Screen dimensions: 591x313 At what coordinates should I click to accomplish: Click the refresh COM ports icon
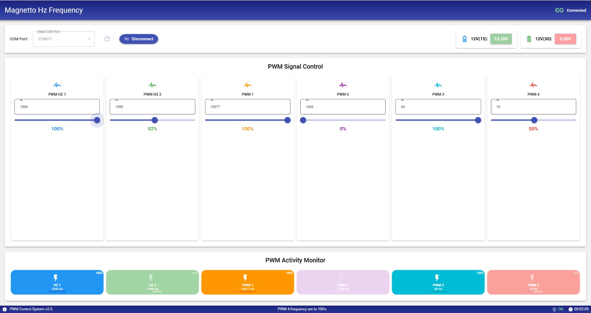point(107,39)
